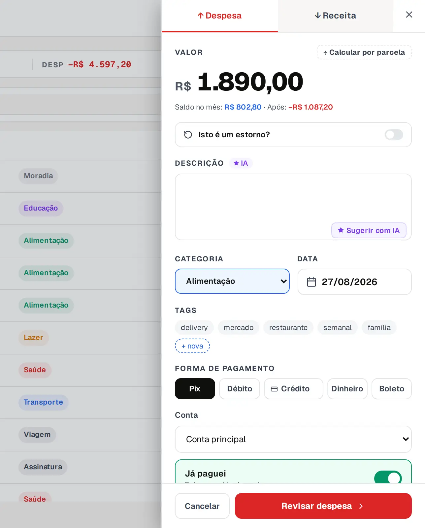Enable the 'Isto é um estorno?' switch
The image size is (425, 528).
tap(394, 135)
